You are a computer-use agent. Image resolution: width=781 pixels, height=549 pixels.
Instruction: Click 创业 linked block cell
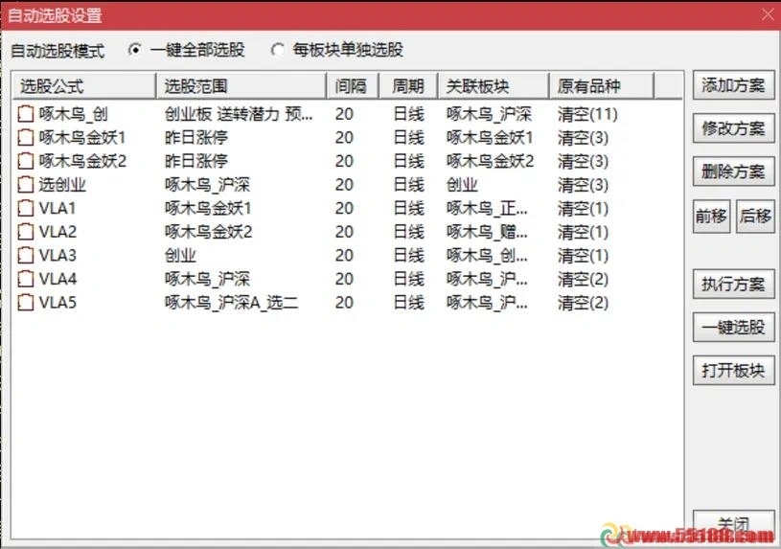(462, 185)
